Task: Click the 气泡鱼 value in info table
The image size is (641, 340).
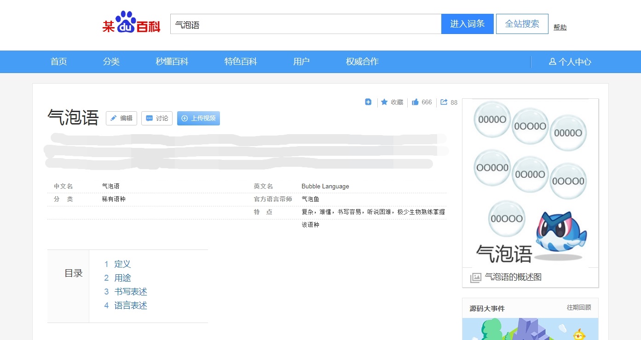Action: point(311,199)
